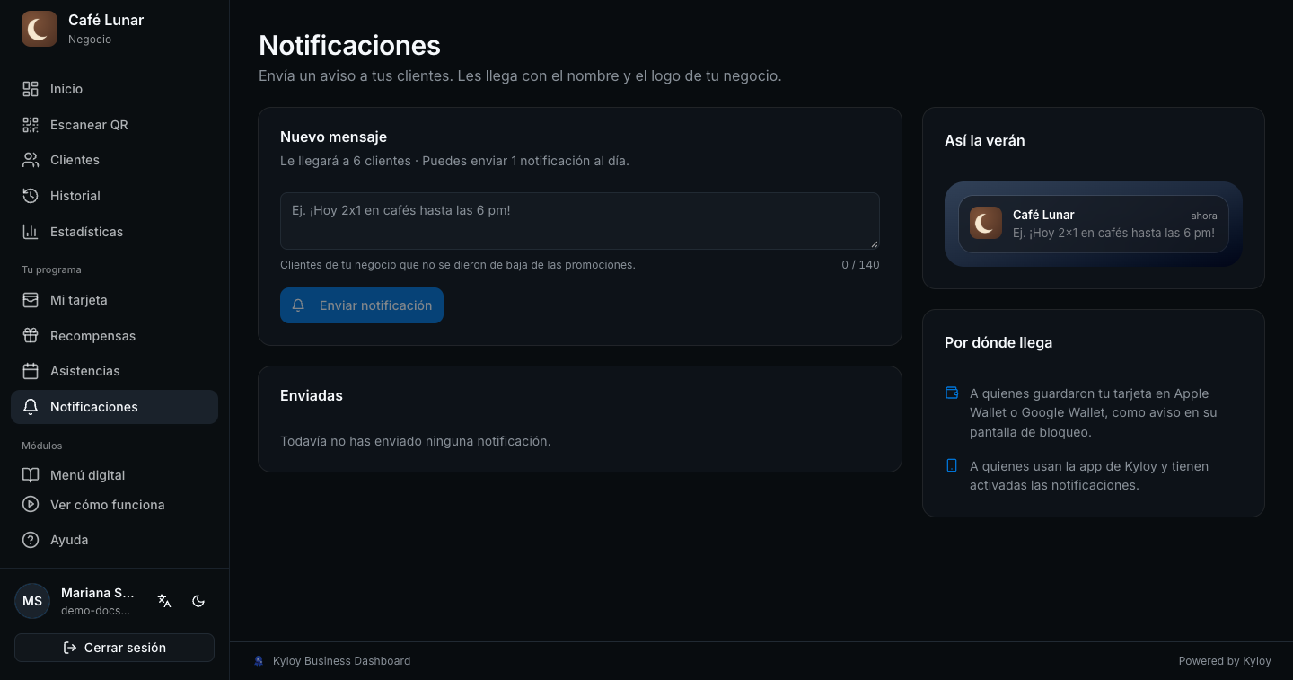Click the Módulos section label
This screenshot has height=680, width=1293.
click(x=41, y=446)
